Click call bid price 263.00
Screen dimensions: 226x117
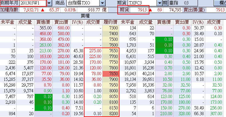[46, 45]
